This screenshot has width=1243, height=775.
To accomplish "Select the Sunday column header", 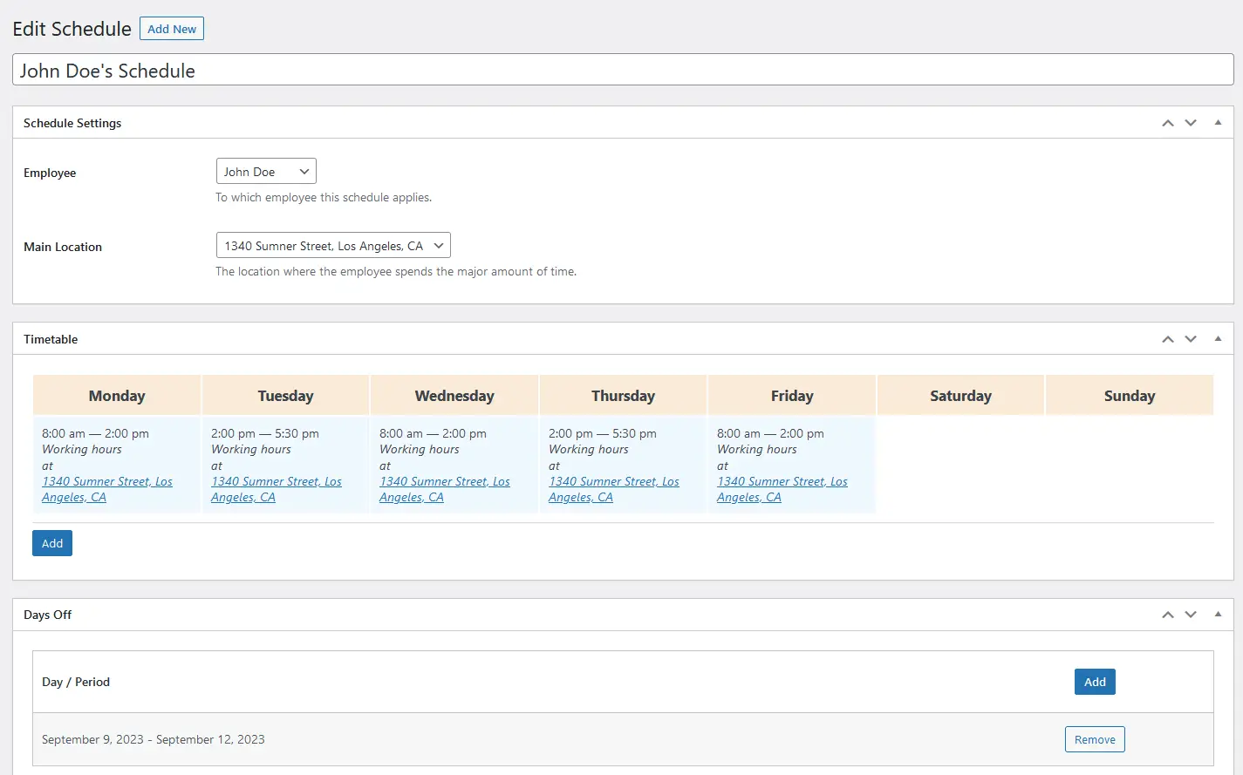I will [1130, 396].
